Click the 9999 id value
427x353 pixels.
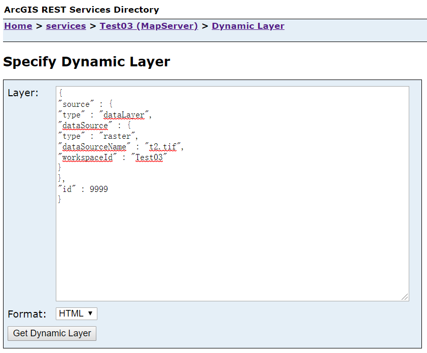click(x=98, y=189)
